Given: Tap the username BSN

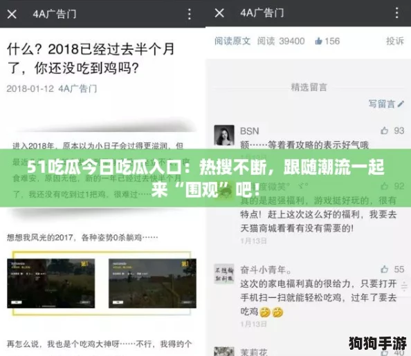Looking at the screenshot, I should click(250, 131).
